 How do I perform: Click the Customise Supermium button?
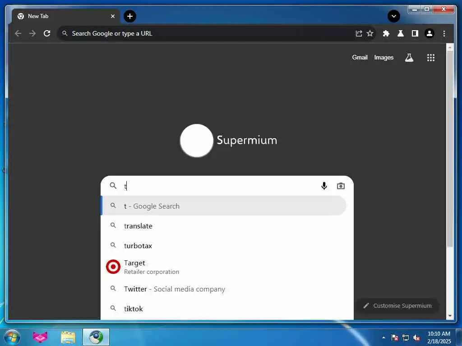[x=397, y=306]
